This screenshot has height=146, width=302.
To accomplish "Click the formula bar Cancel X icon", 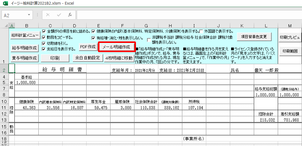I will coord(48,15).
